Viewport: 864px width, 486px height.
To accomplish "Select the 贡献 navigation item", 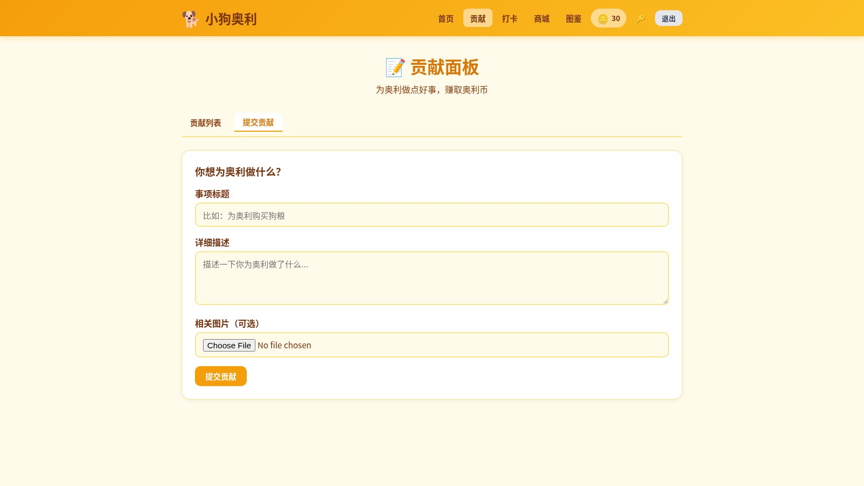I will pyautogui.click(x=478, y=18).
